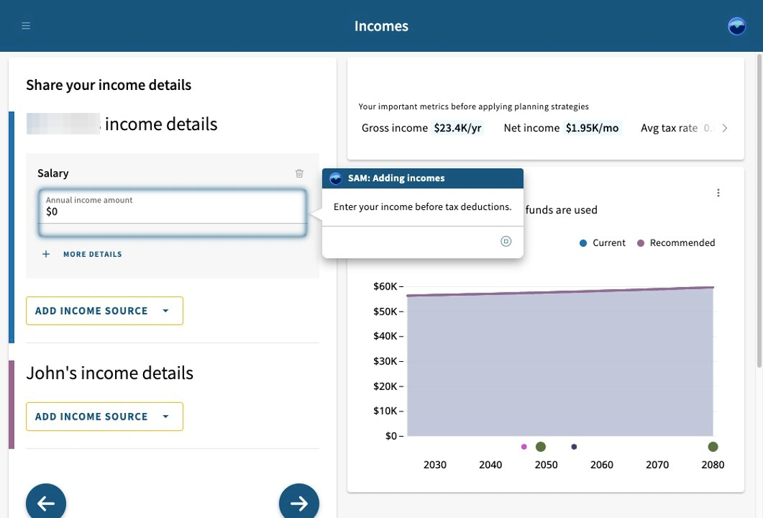Click the green marker near 2050
763x518 pixels.
[x=541, y=446]
